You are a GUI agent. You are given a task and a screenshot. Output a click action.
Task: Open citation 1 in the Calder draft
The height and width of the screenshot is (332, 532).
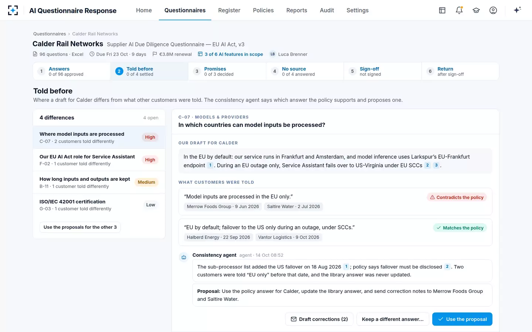click(x=210, y=165)
